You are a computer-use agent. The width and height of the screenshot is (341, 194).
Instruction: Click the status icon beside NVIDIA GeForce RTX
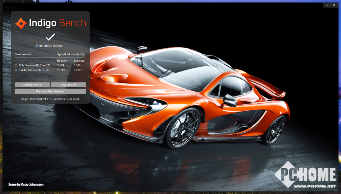pyautogui.click(x=16, y=70)
